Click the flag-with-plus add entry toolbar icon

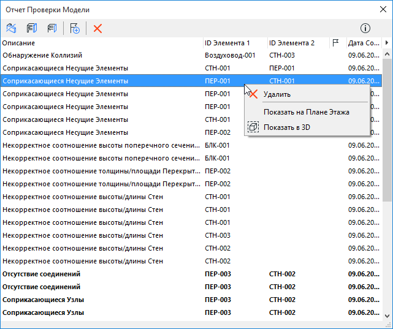click(x=75, y=28)
